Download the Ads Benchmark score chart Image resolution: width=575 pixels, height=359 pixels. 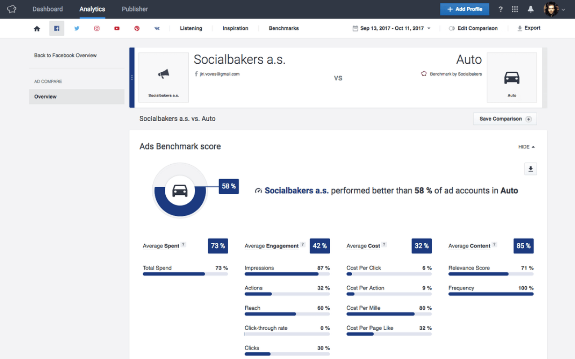(x=531, y=169)
